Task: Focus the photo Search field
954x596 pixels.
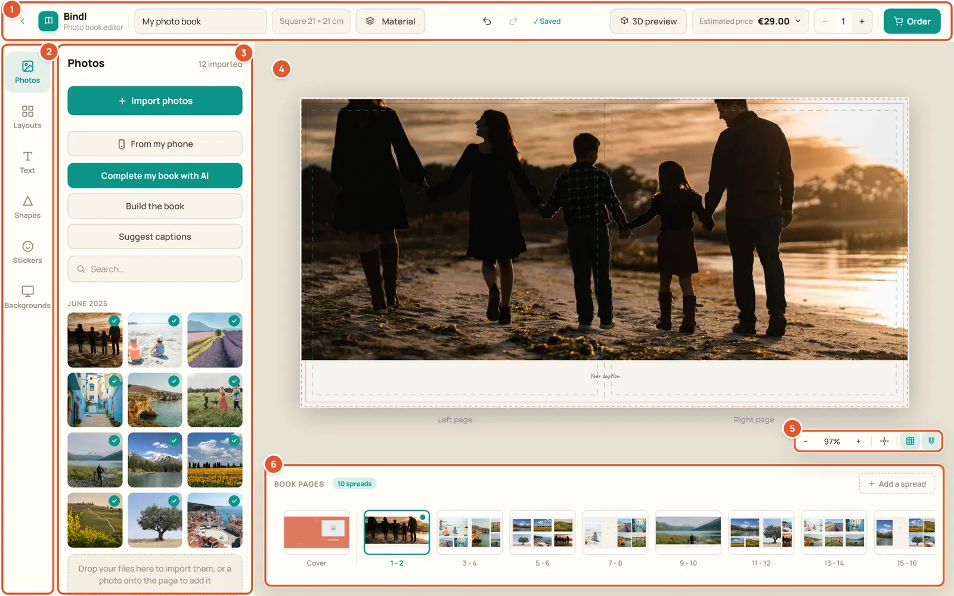Action: (155, 269)
